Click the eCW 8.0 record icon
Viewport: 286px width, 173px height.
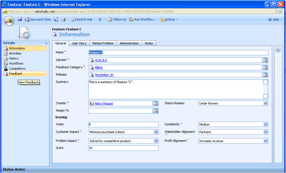click(92, 60)
